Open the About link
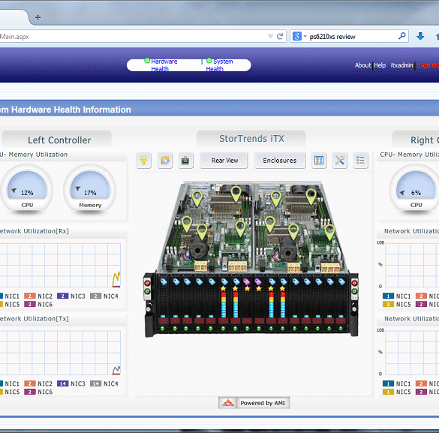This screenshot has height=433, width=439. [x=362, y=65]
